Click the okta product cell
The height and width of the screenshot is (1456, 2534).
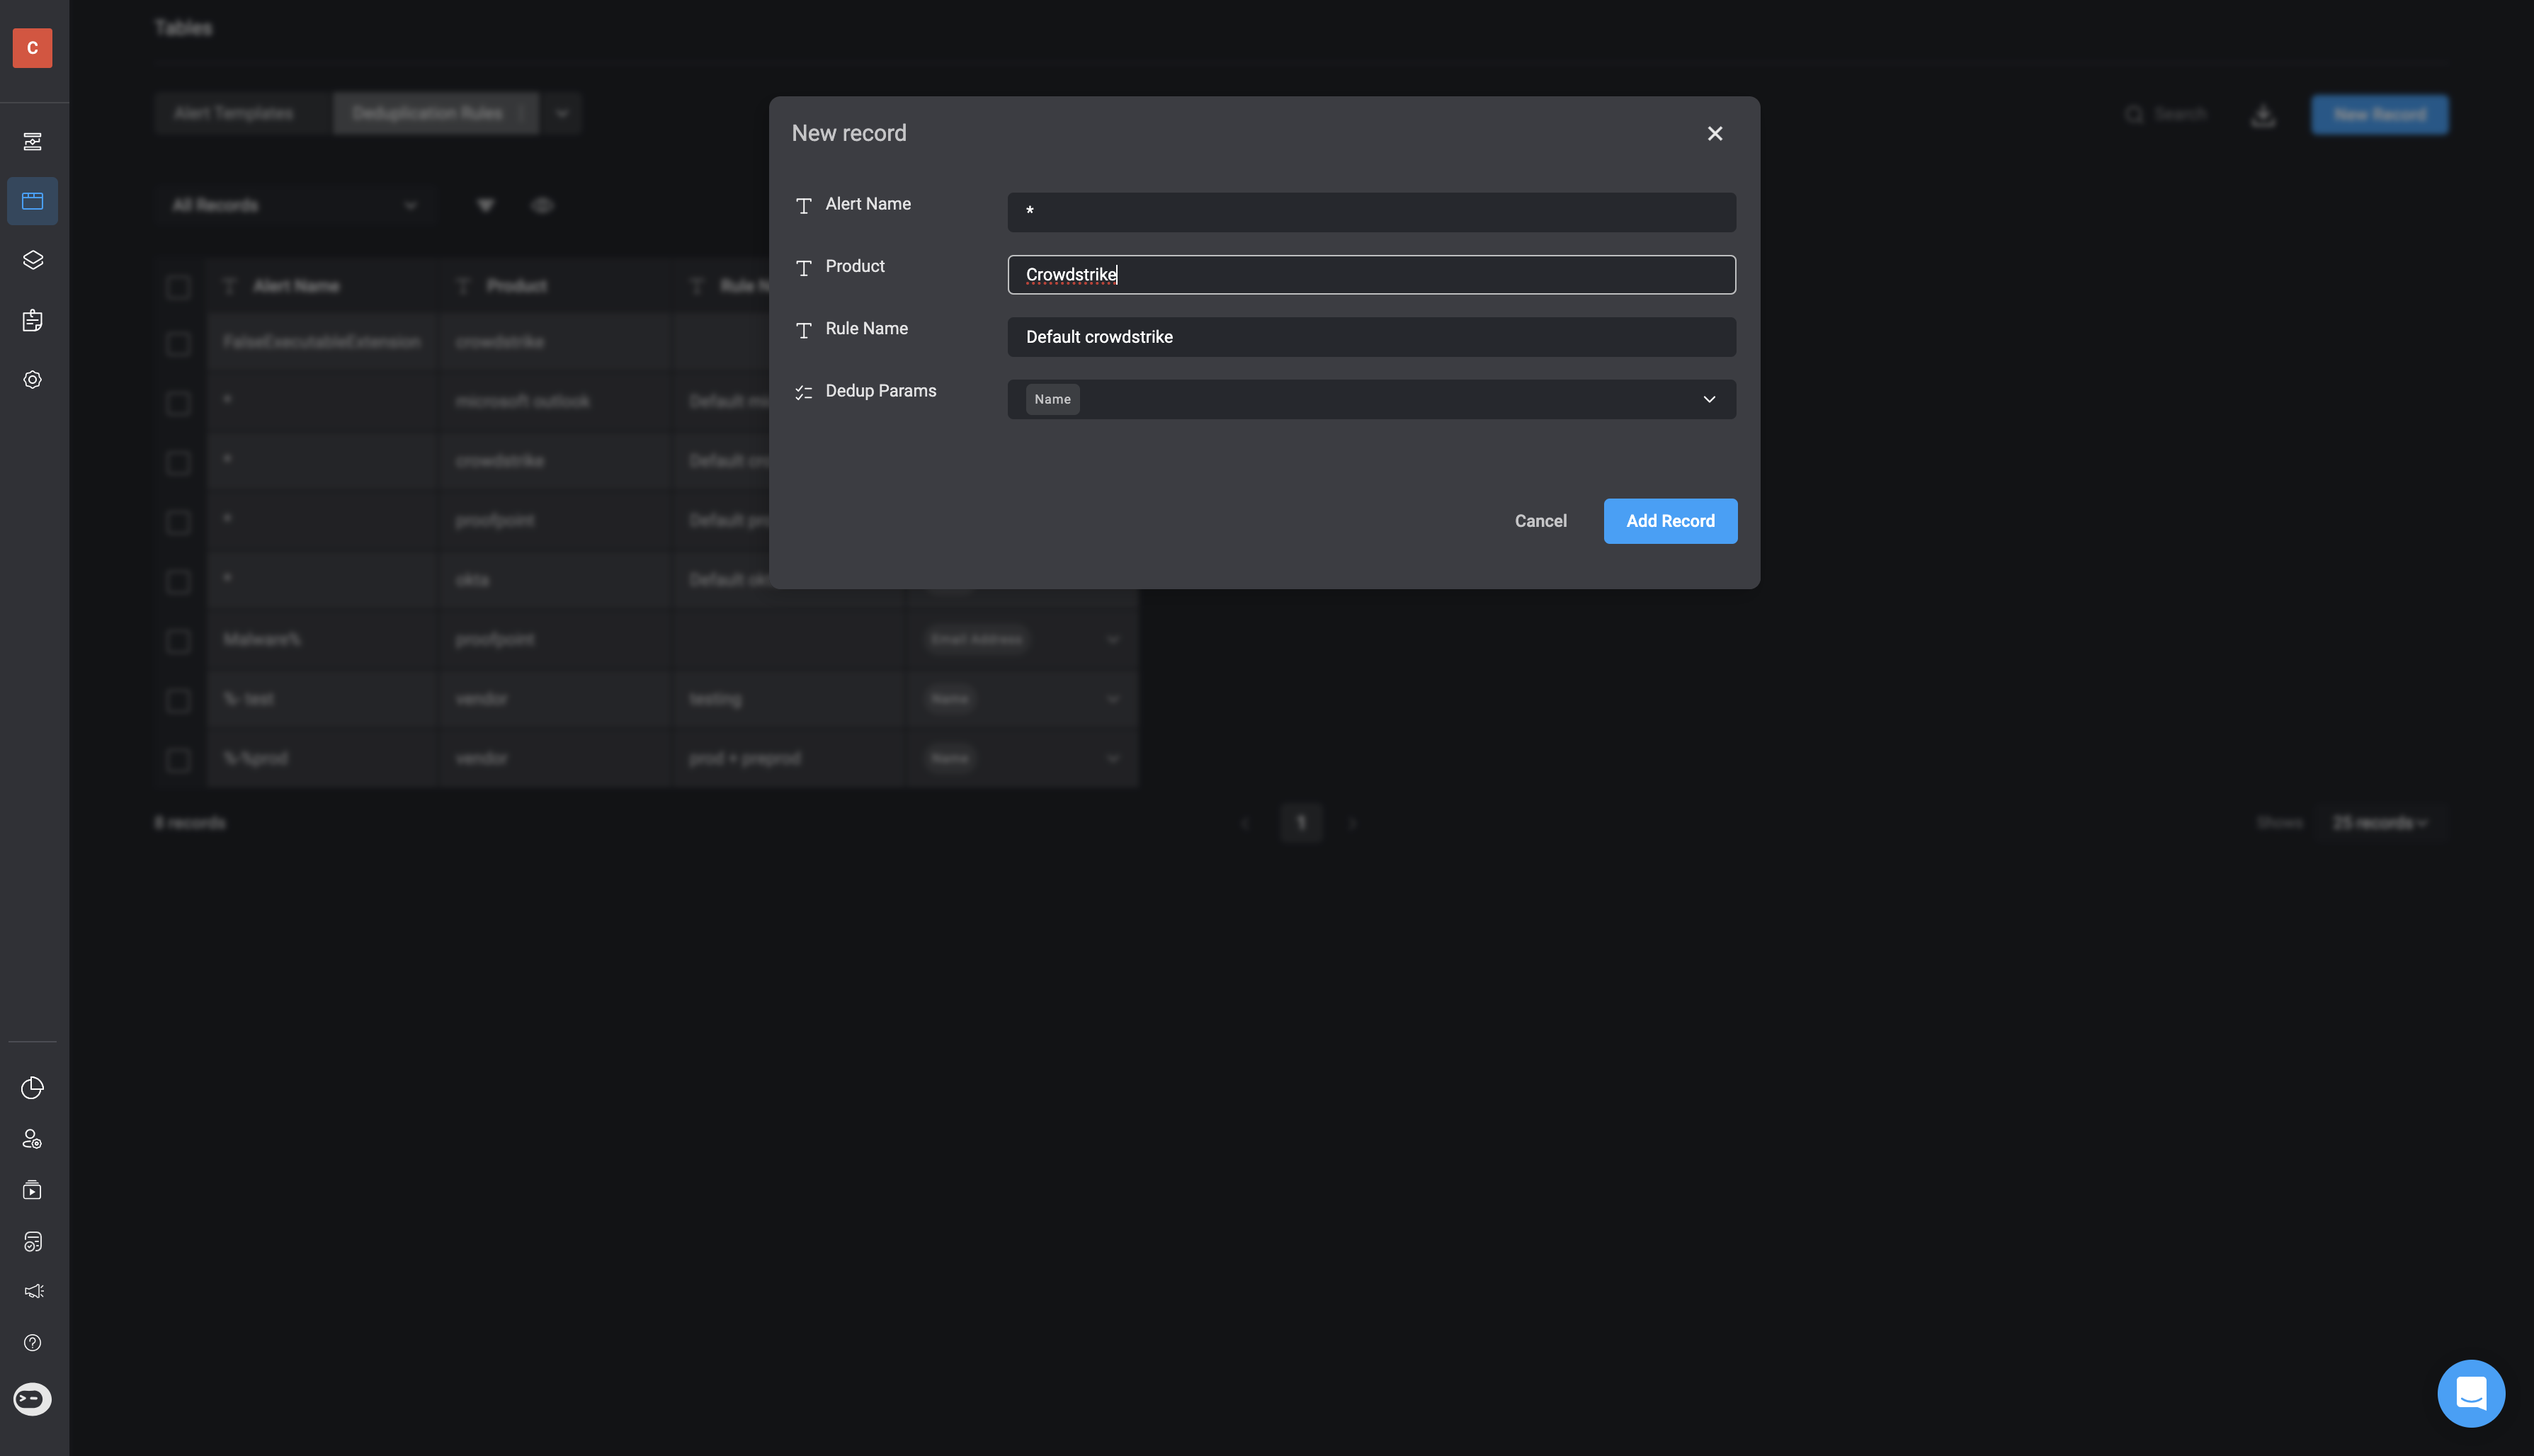tap(556, 580)
